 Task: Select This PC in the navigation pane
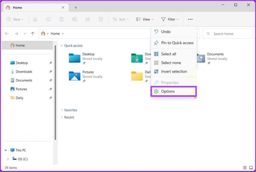coord(21,150)
